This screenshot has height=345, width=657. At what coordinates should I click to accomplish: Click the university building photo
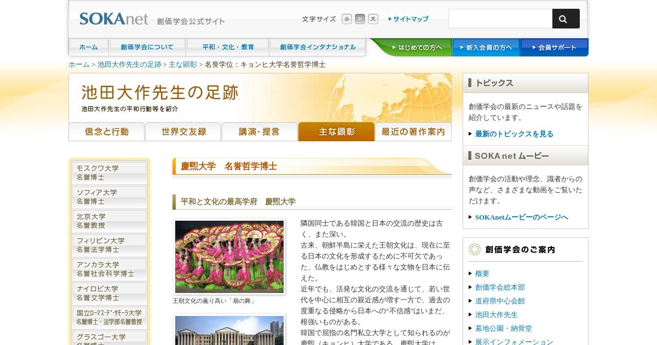pyautogui.click(x=229, y=330)
